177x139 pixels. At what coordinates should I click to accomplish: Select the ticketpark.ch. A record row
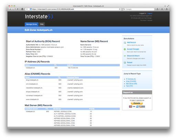coord(72,68)
